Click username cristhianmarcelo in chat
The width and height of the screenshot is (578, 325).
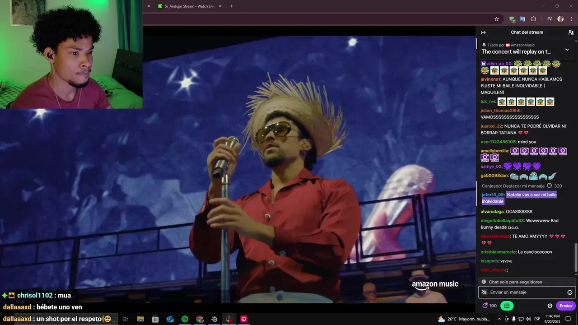[498, 252]
